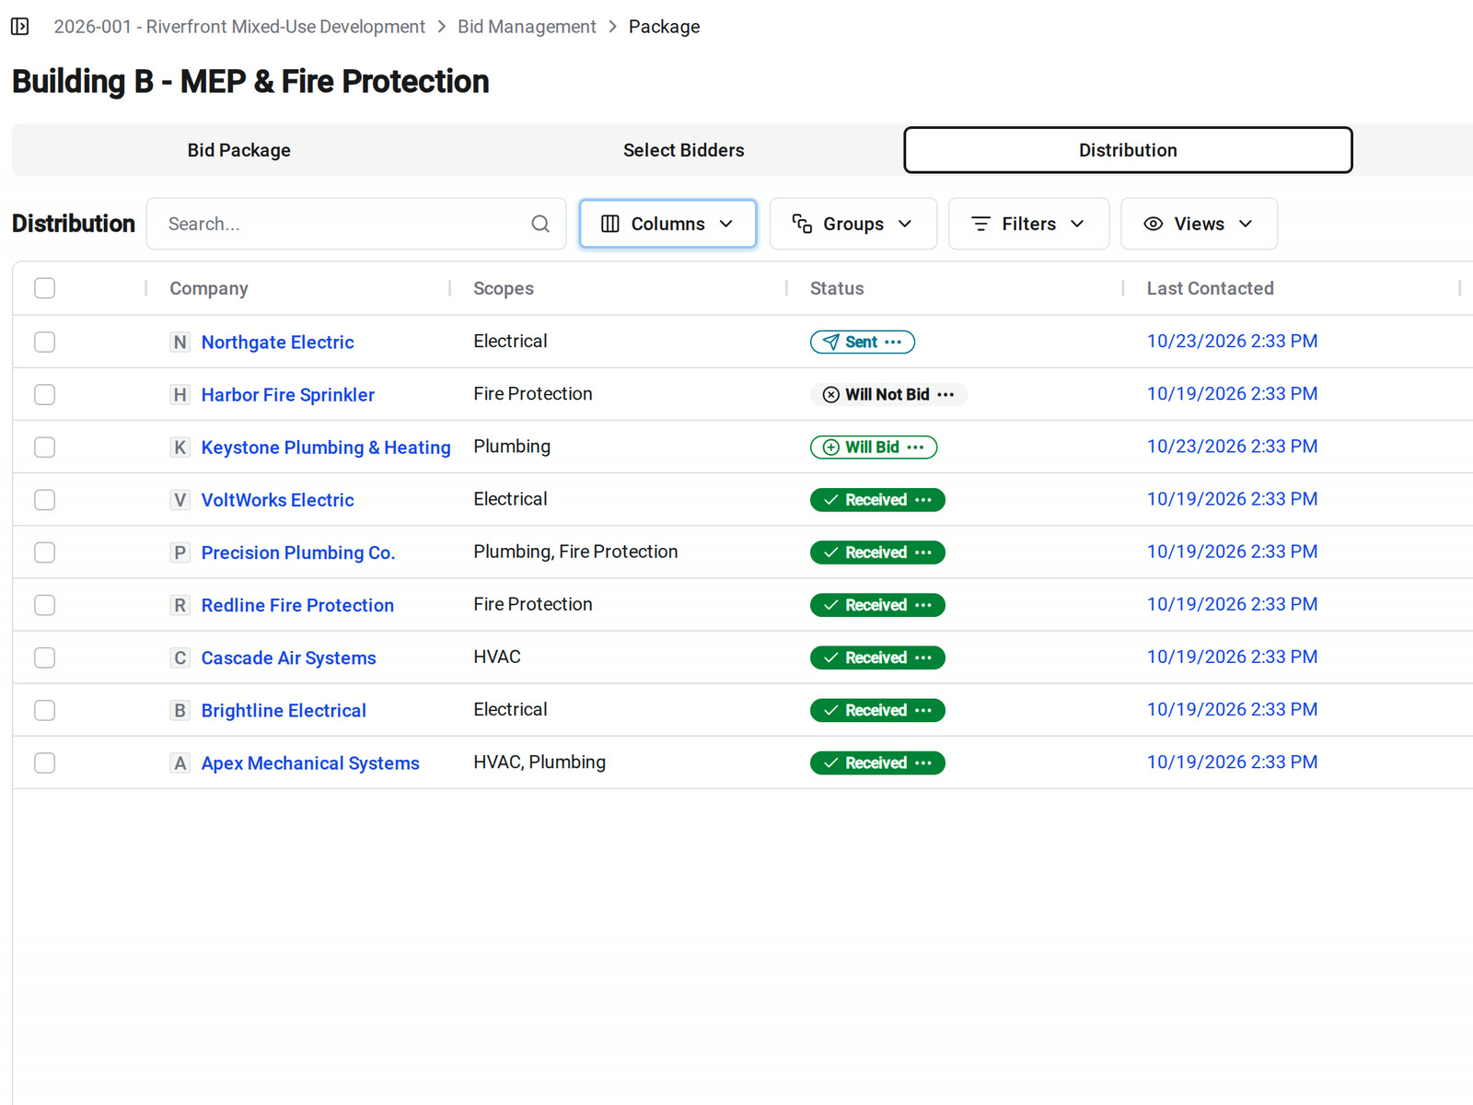The width and height of the screenshot is (1473, 1105).
Task: Click the search magnifier icon
Action: [x=540, y=224]
